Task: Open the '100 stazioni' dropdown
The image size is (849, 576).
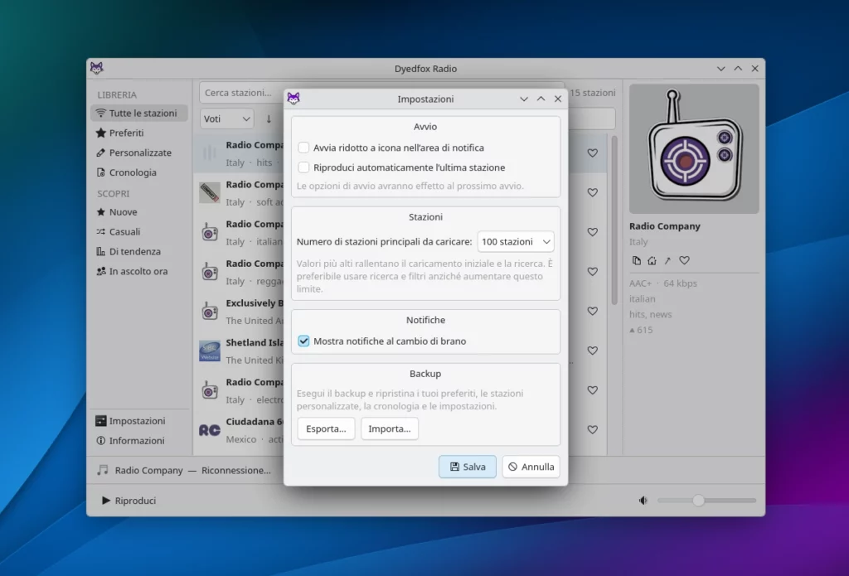Action: pos(516,241)
